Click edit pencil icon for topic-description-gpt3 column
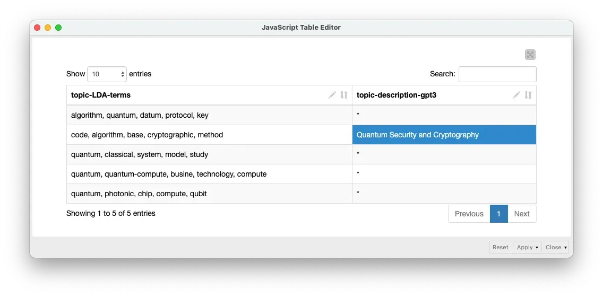The height and width of the screenshot is (297, 603). click(516, 95)
